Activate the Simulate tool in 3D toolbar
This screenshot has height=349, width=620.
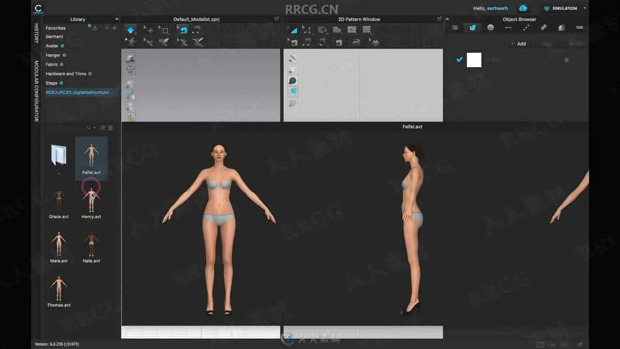point(131,30)
